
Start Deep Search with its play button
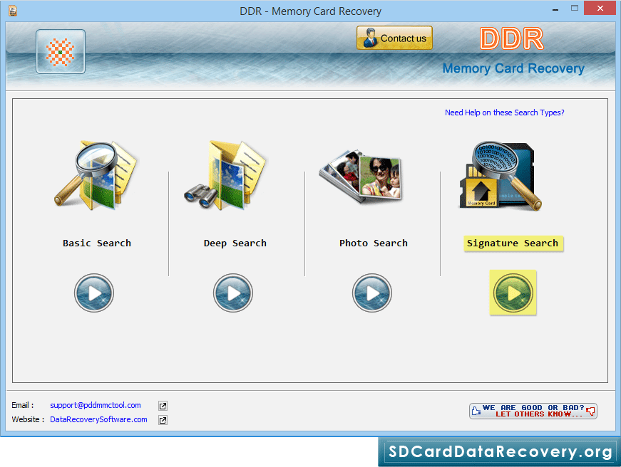coord(233,293)
